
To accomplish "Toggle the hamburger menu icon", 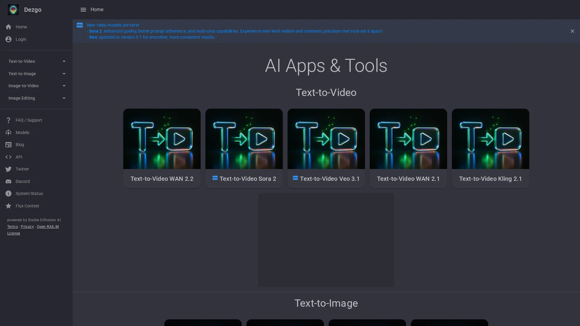I will click(x=83, y=10).
